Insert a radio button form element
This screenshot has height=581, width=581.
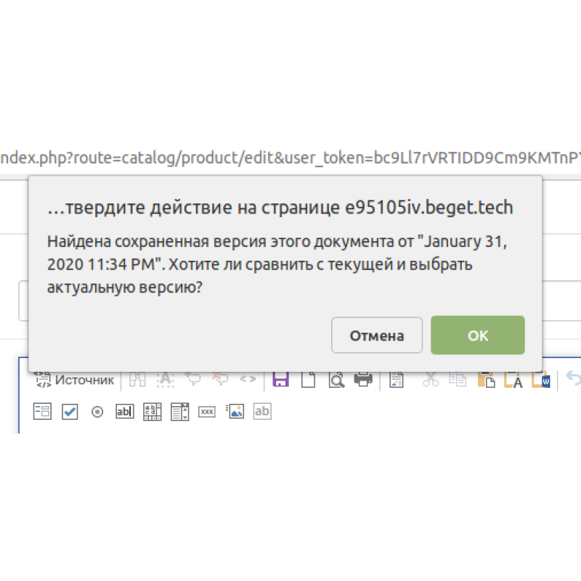(97, 411)
